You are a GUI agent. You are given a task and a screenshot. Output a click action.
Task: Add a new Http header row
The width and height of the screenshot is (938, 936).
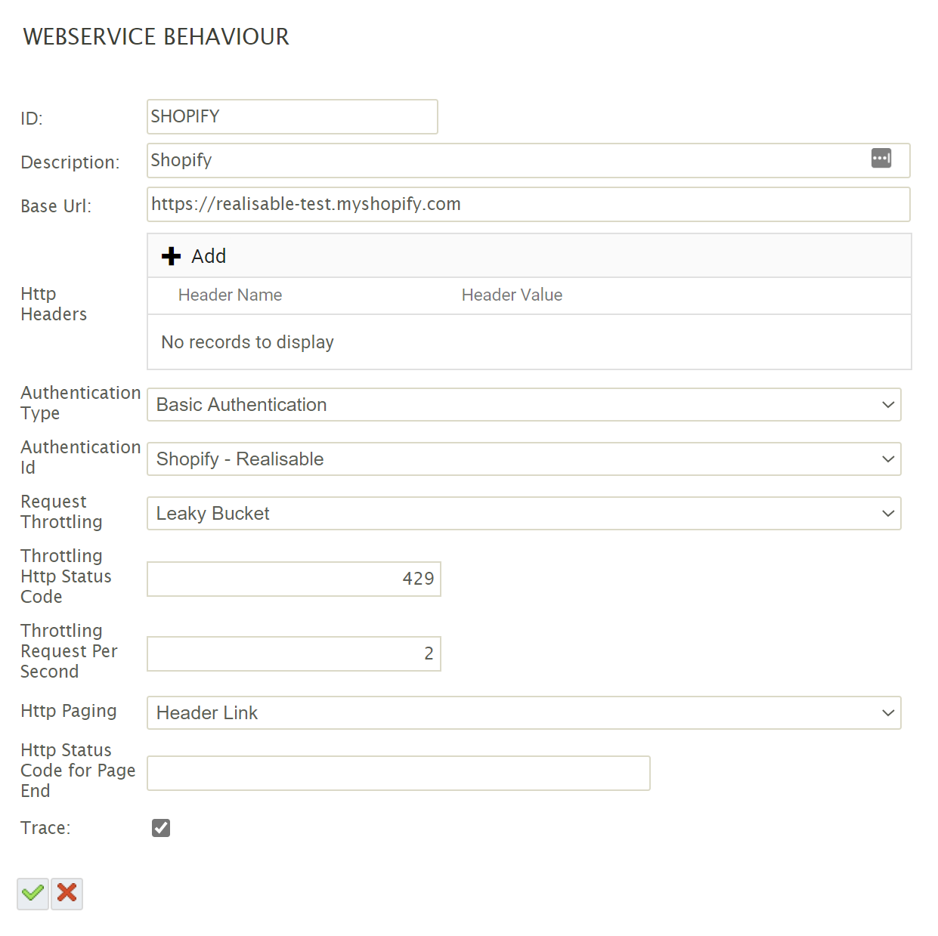pos(194,256)
